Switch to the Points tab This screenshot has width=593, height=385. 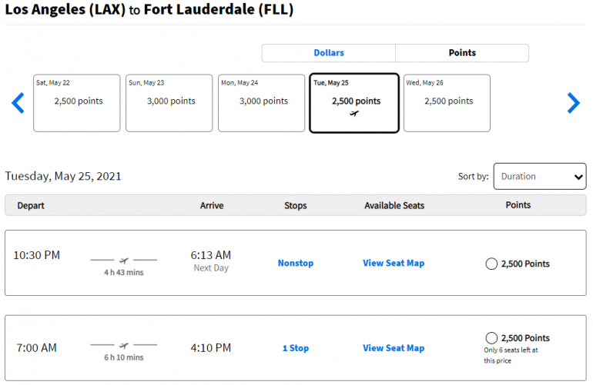tap(462, 53)
